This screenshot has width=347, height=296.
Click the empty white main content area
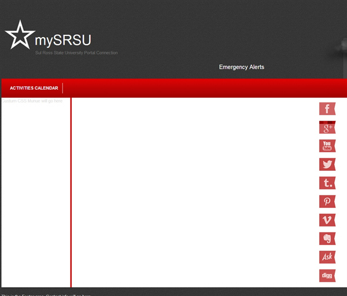[191, 191]
